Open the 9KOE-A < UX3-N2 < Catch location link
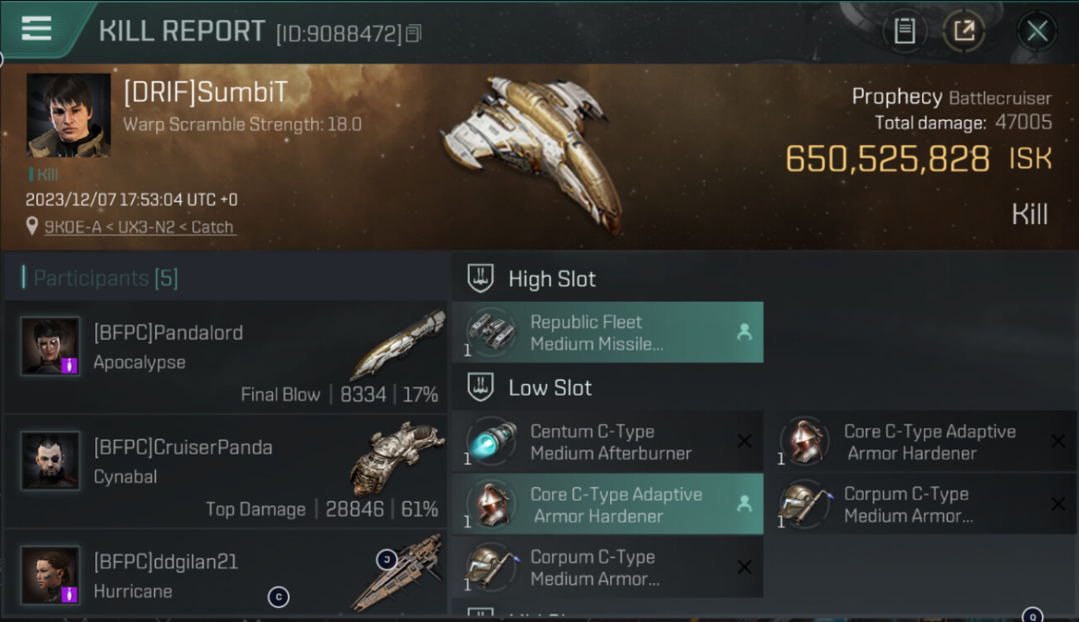Viewport: 1079px width, 622px height. [x=139, y=226]
